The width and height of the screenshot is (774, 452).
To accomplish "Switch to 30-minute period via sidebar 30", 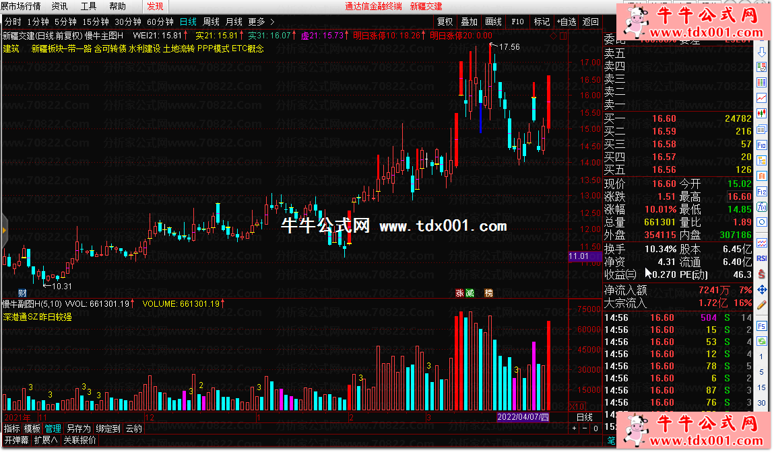I will [762, 403].
